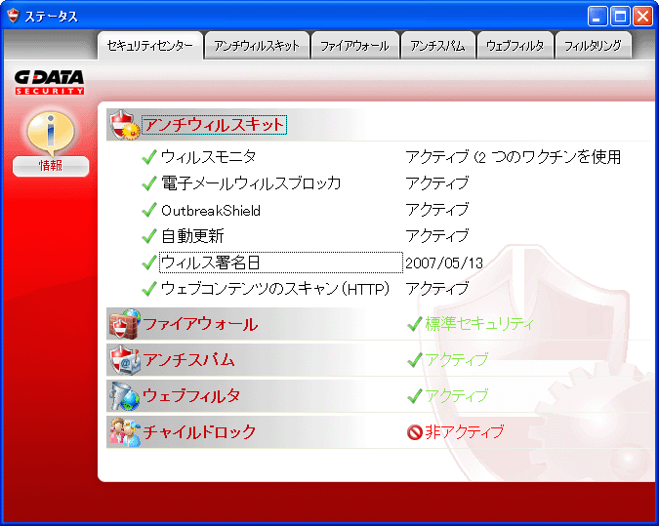Image resolution: width=659 pixels, height=526 pixels.
Task: Click アクティブ status for 自動更新
Action: (x=437, y=236)
